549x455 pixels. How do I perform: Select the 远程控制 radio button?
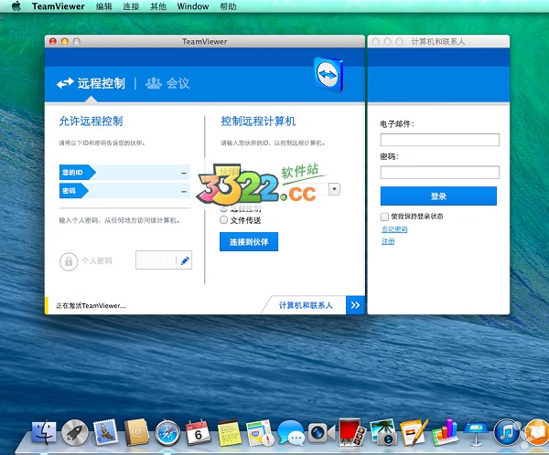(x=224, y=208)
